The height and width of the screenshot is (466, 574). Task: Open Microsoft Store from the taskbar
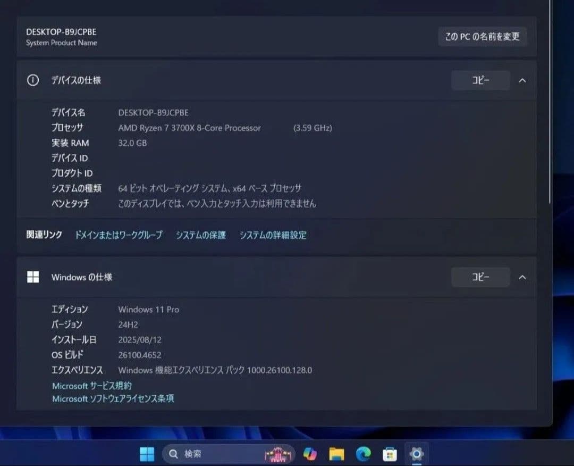[390, 455]
